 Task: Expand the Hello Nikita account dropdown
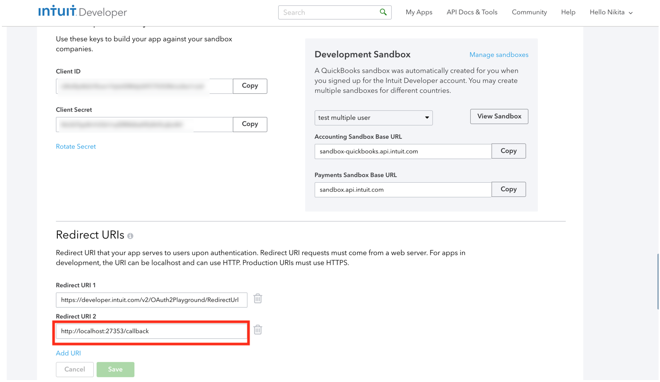coord(611,12)
